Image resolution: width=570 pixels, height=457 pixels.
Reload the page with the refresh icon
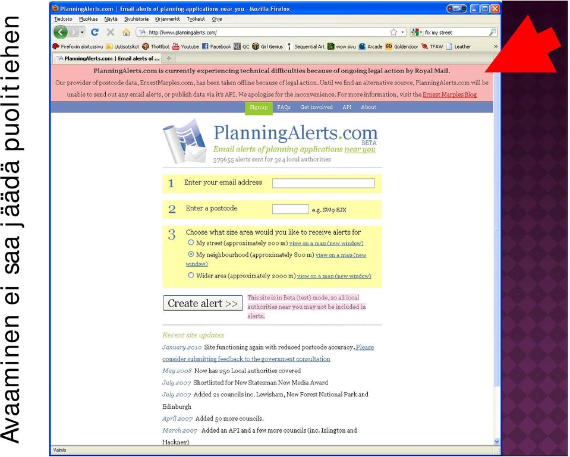tap(95, 32)
